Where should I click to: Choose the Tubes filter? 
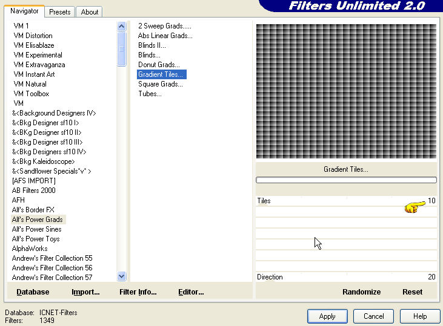tap(150, 94)
